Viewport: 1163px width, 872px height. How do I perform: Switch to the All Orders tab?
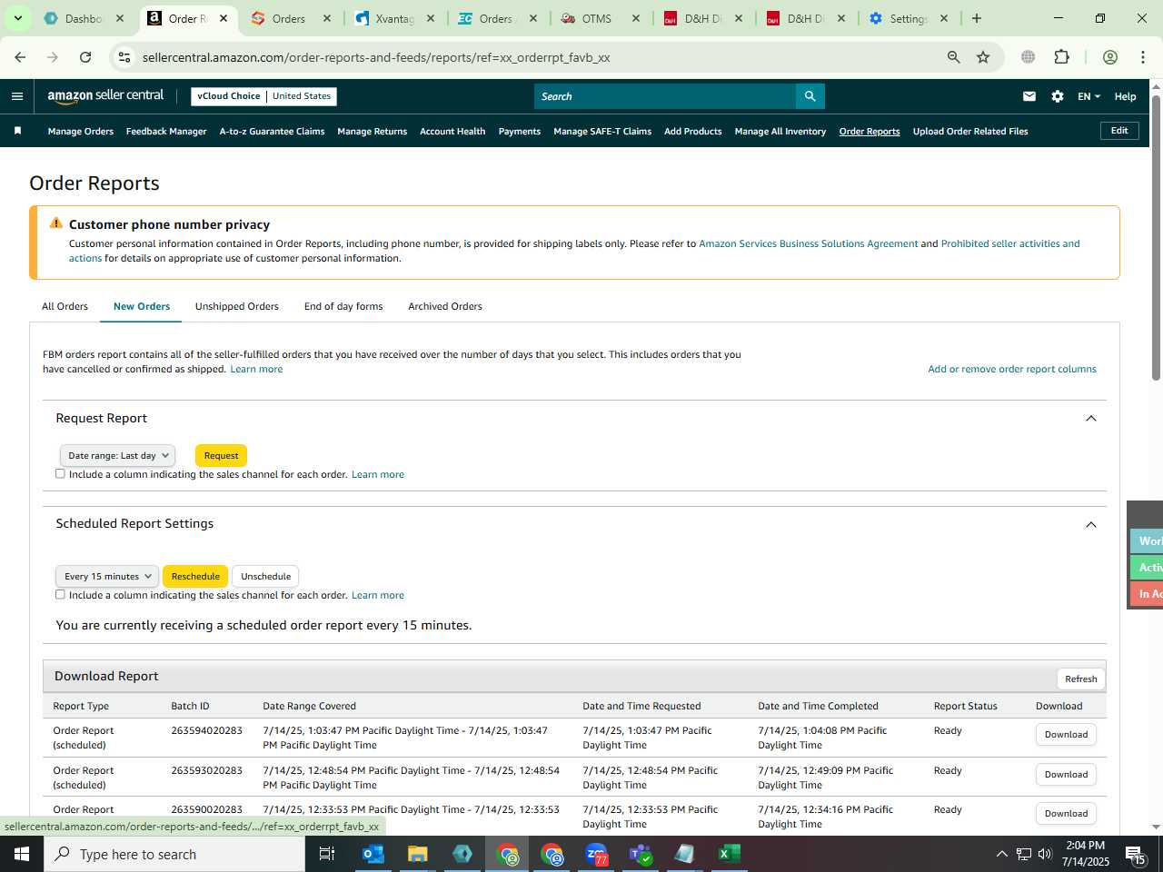point(65,307)
